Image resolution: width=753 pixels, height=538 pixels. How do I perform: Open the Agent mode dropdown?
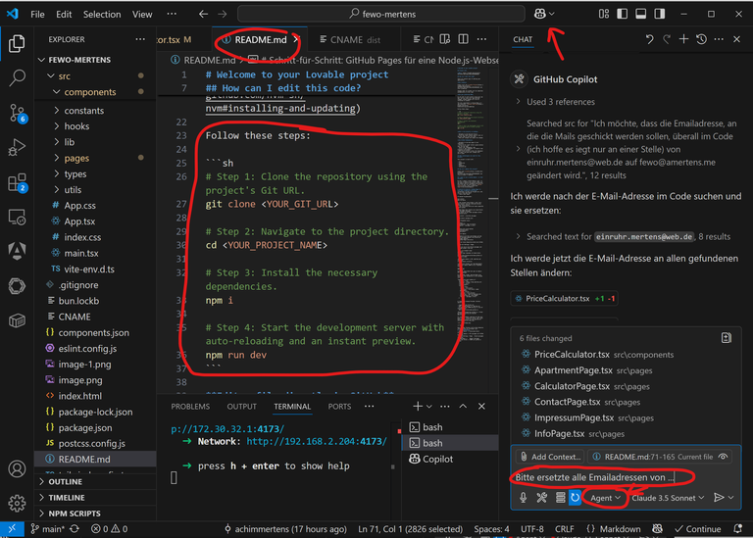[x=606, y=498]
